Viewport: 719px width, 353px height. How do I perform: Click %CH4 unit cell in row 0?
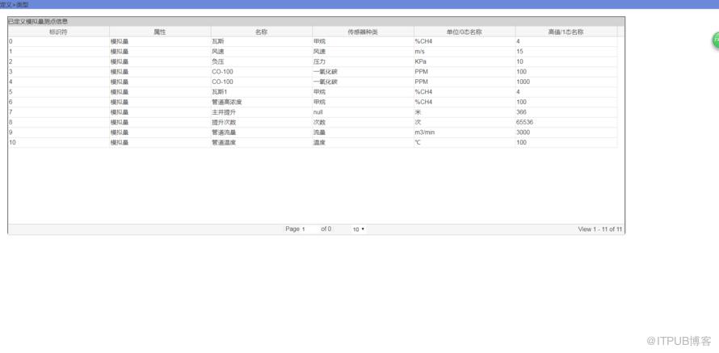click(465, 41)
